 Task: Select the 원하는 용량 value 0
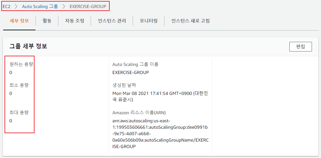pyautogui.click(x=11, y=72)
